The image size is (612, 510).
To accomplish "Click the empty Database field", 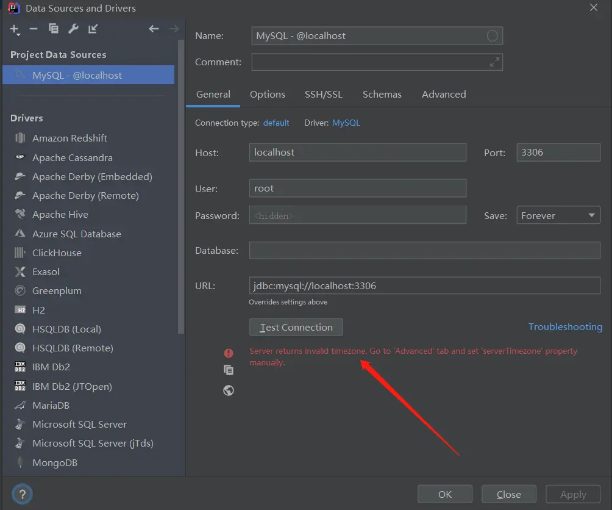I will pyautogui.click(x=425, y=250).
